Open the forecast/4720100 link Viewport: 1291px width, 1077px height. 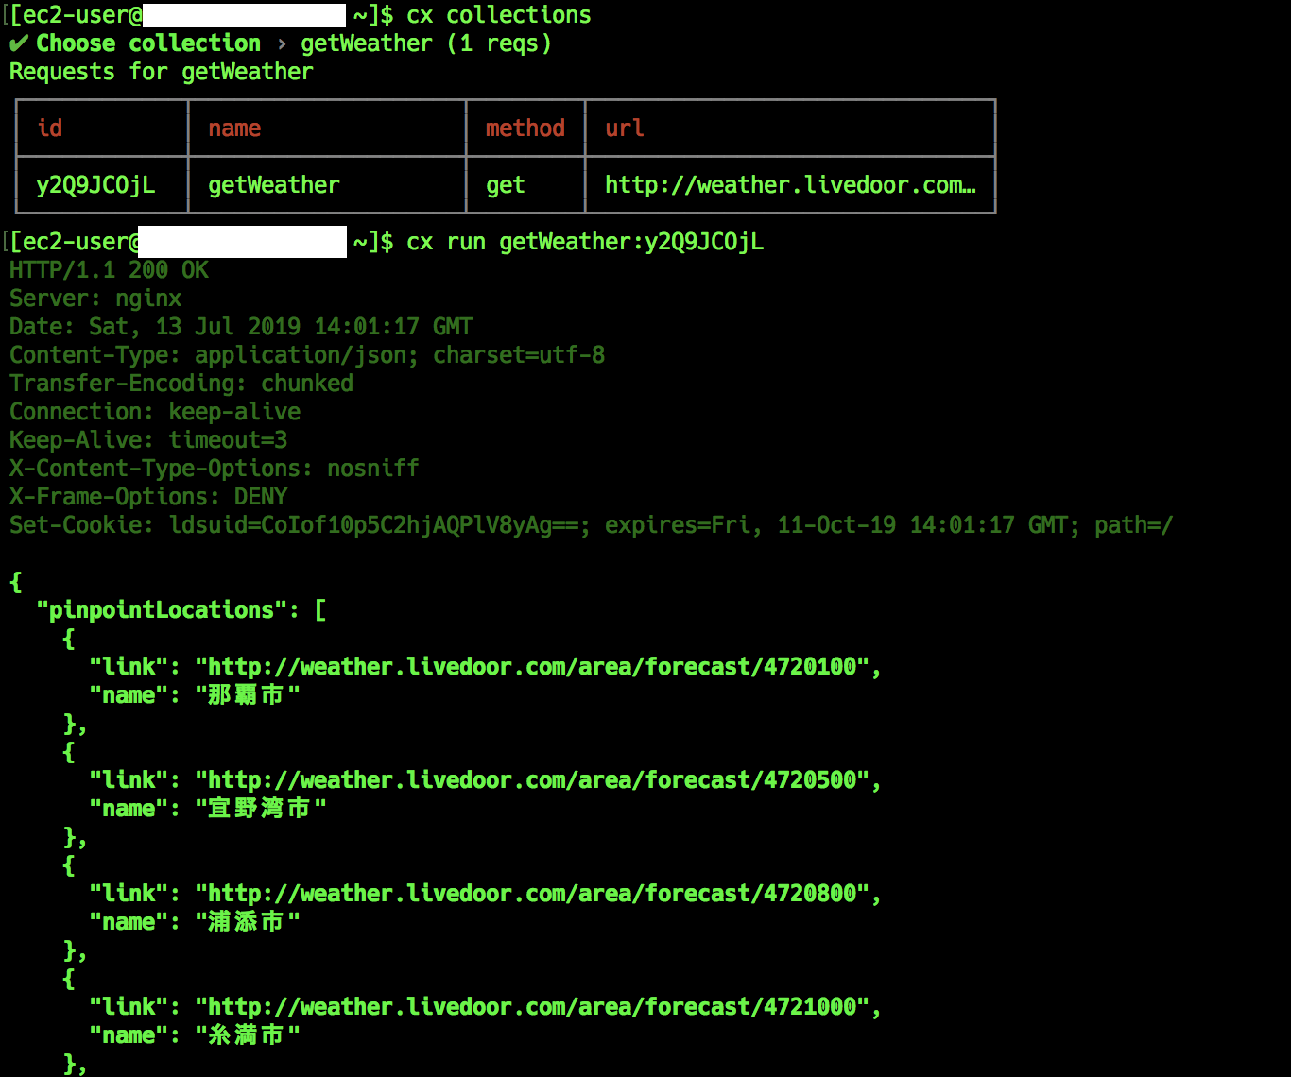click(x=532, y=667)
